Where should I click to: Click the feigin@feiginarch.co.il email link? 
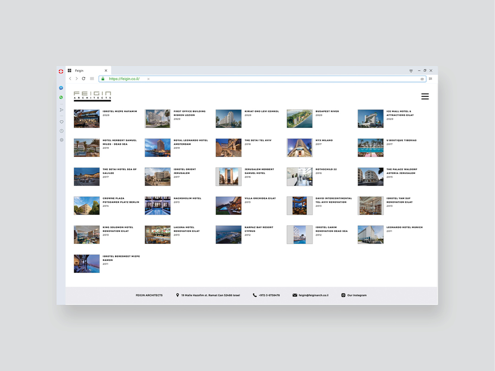[x=314, y=295]
